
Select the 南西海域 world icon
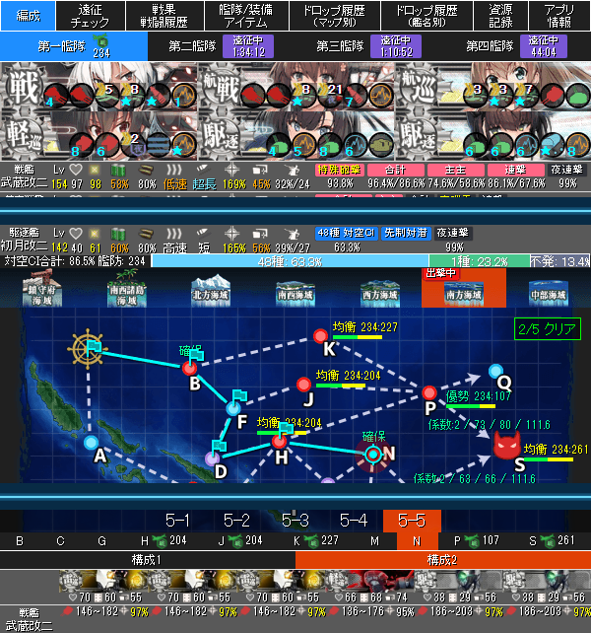click(x=295, y=293)
